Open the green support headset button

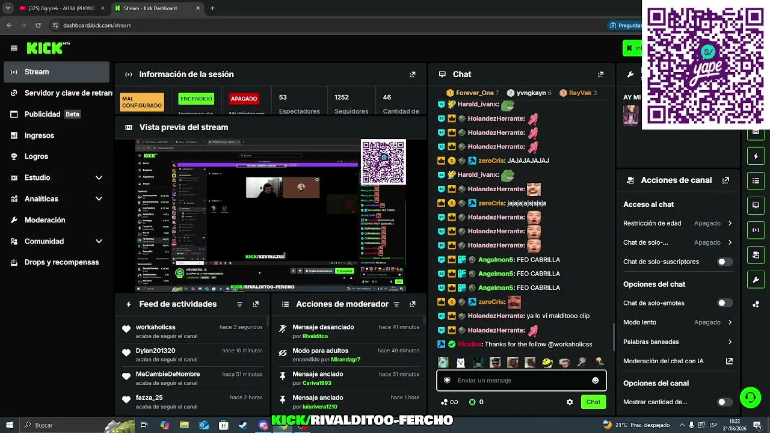pos(750,397)
